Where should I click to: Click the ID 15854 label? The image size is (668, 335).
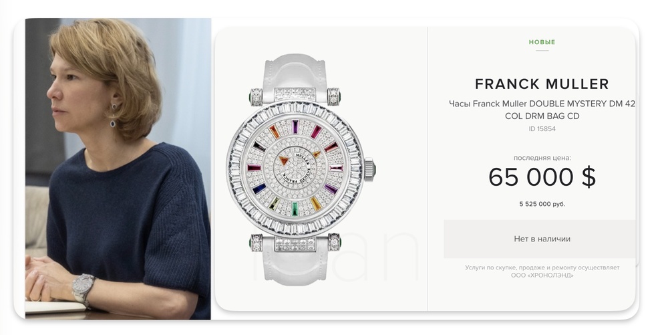542,128
